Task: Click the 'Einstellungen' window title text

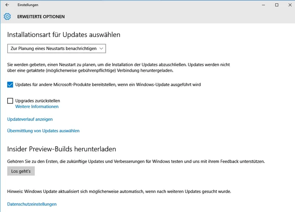Action: pyautogui.click(x=28, y=5)
